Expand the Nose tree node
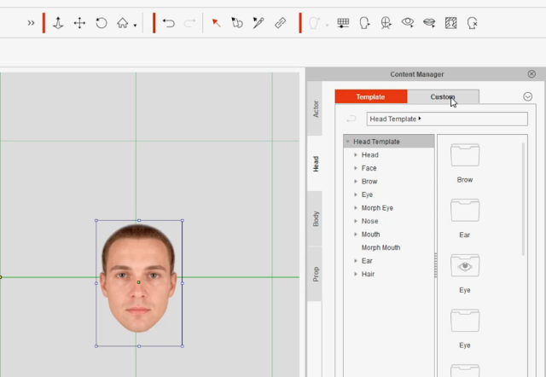This screenshot has width=546, height=377. [356, 221]
